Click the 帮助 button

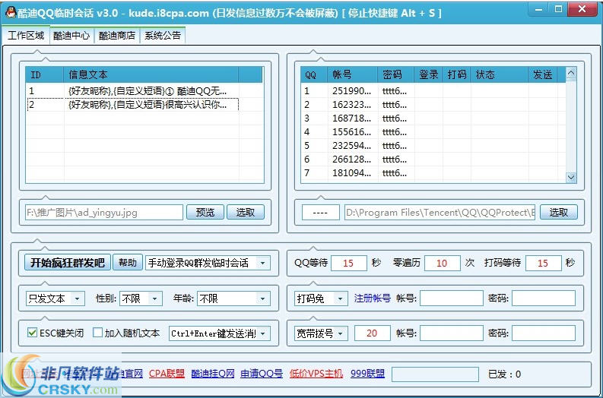pyautogui.click(x=128, y=263)
